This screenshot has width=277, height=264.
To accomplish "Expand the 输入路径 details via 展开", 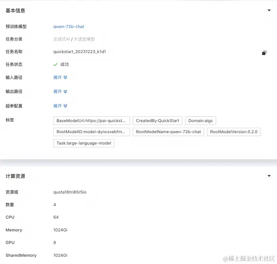I will (x=57, y=77).
